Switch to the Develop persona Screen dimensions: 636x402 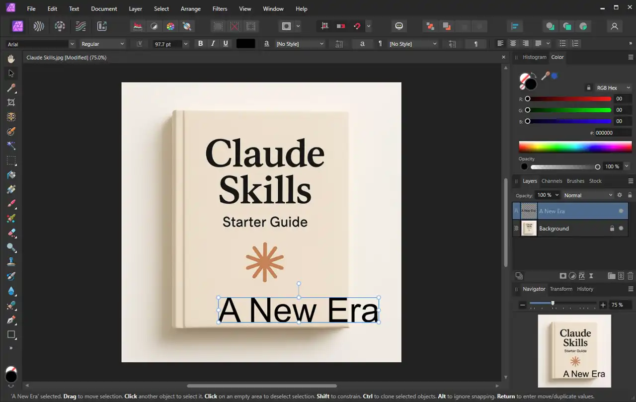[x=60, y=26]
